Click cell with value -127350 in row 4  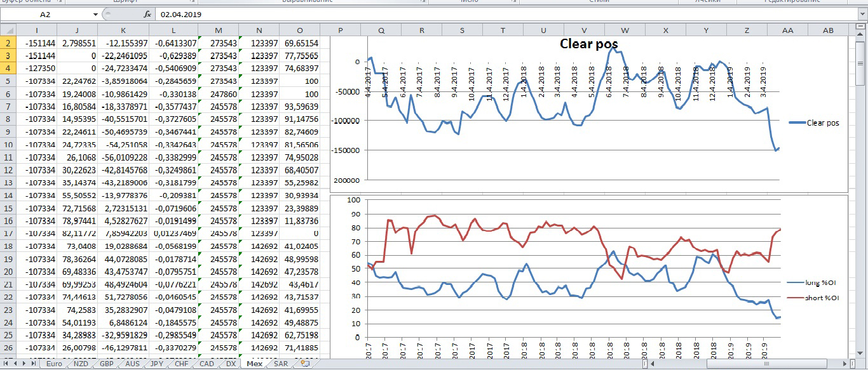coord(36,69)
